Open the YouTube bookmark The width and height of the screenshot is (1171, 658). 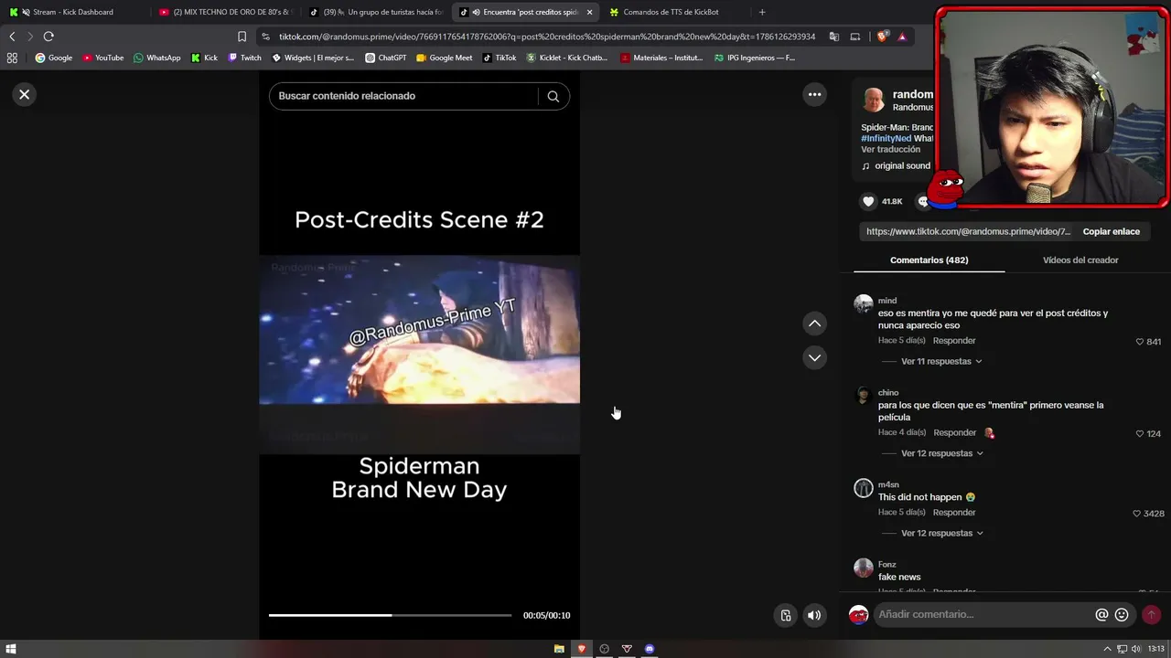[x=102, y=58]
